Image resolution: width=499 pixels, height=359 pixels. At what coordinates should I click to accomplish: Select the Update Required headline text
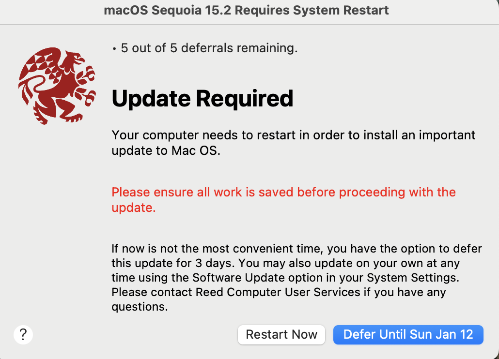203,98
